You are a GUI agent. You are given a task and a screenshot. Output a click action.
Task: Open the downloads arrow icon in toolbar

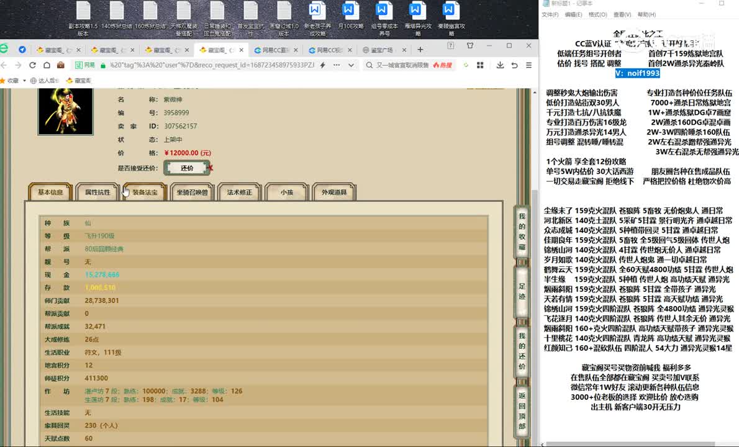[x=500, y=65]
